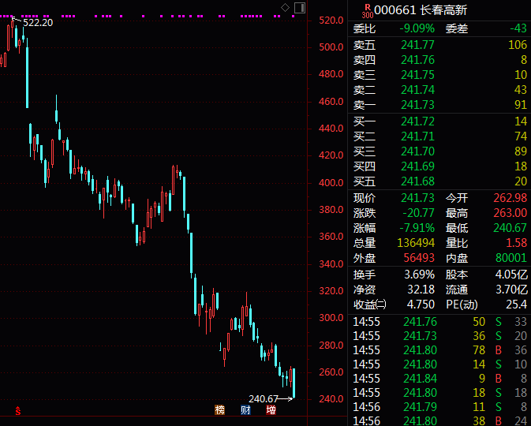Viewport: 531px width, 426px height.
Task: Click the diamond marker icon above chart
Action: click(285, 7)
